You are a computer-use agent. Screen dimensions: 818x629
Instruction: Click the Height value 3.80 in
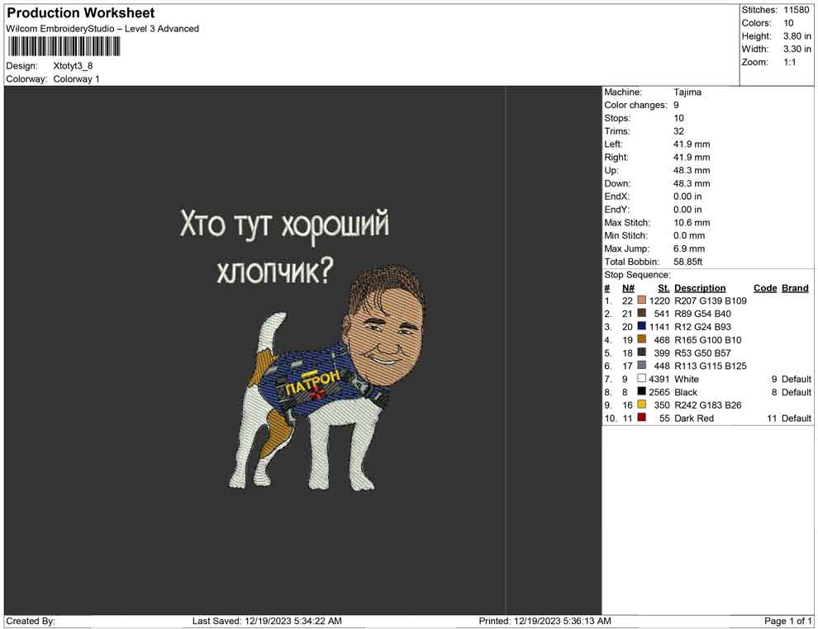[797, 36]
